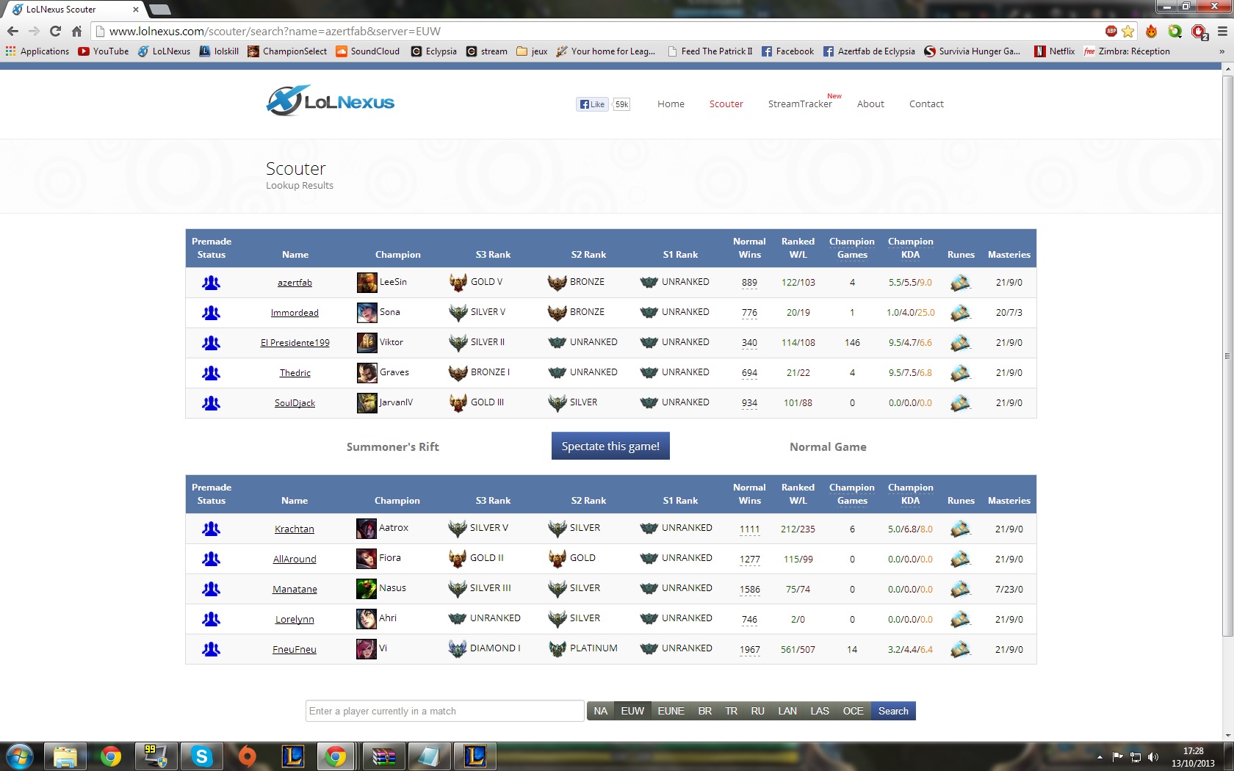Select the TR server option
This screenshot has height=771, width=1234.
732,711
